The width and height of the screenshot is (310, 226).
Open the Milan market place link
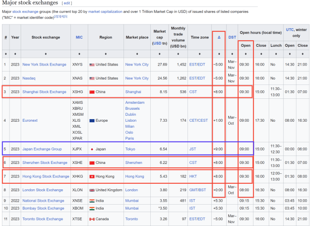tap(129, 126)
